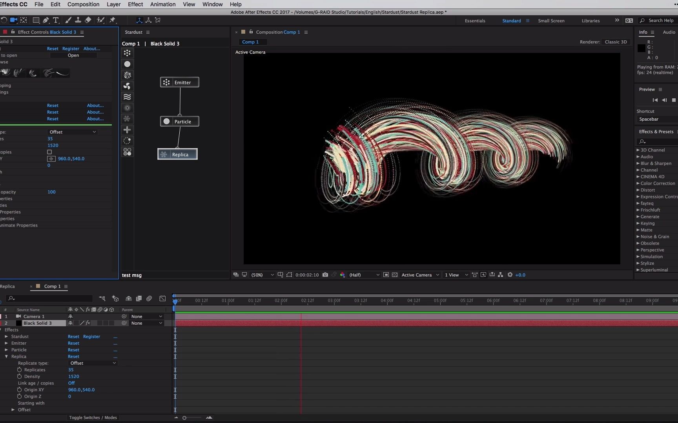Click the Emitter node icon in Stardust sidebar
The width and height of the screenshot is (678, 423).
pos(127,53)
